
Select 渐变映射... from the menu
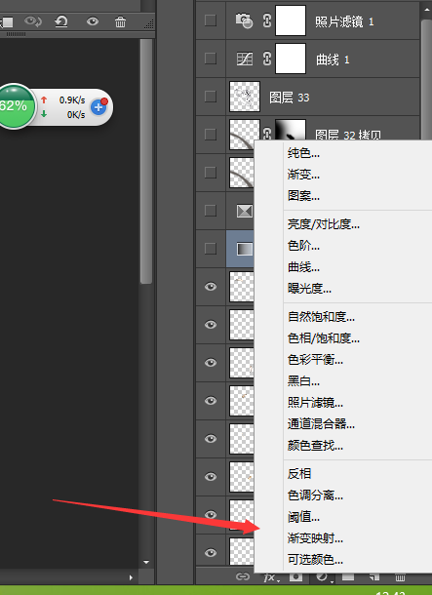click(315, 537)
